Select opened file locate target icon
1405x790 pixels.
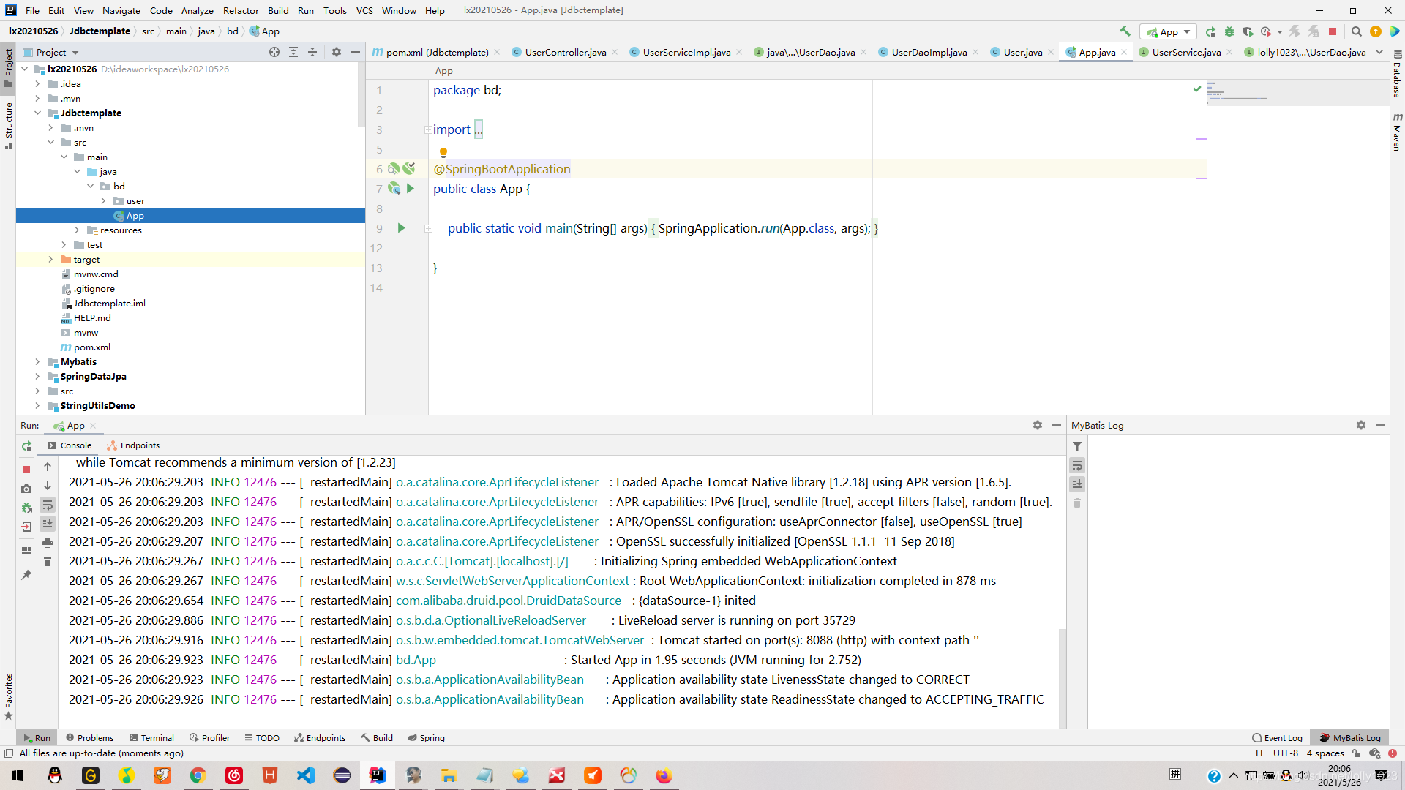click(274, 52)
